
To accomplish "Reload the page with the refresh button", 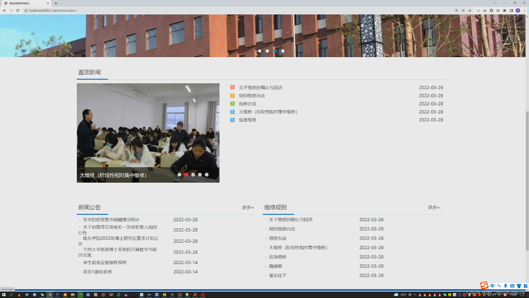I will click(x=18, y=10).
